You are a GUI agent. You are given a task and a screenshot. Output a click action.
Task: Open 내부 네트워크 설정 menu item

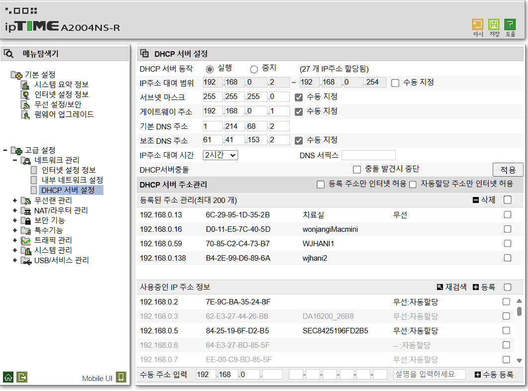coord(72,181)
